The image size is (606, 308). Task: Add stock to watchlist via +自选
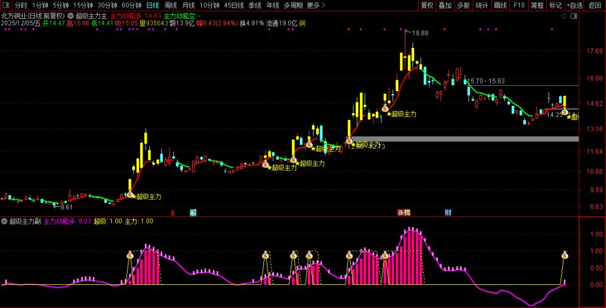574,5
